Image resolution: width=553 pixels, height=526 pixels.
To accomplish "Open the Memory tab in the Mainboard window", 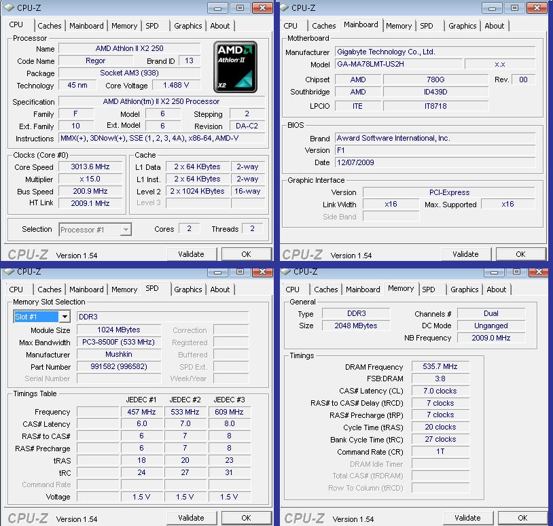I will [x=399, y=26].
